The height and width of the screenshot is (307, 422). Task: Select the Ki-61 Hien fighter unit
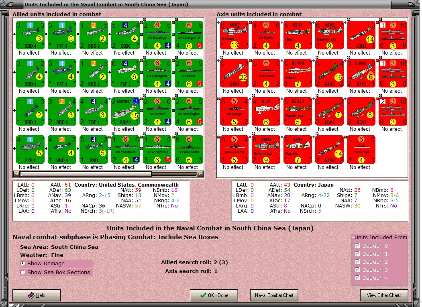pyautogui.click(x=298, y=35)
